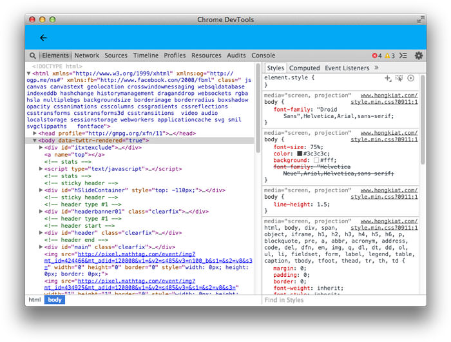Select the Styles sidebar tab

coord(275,68)
